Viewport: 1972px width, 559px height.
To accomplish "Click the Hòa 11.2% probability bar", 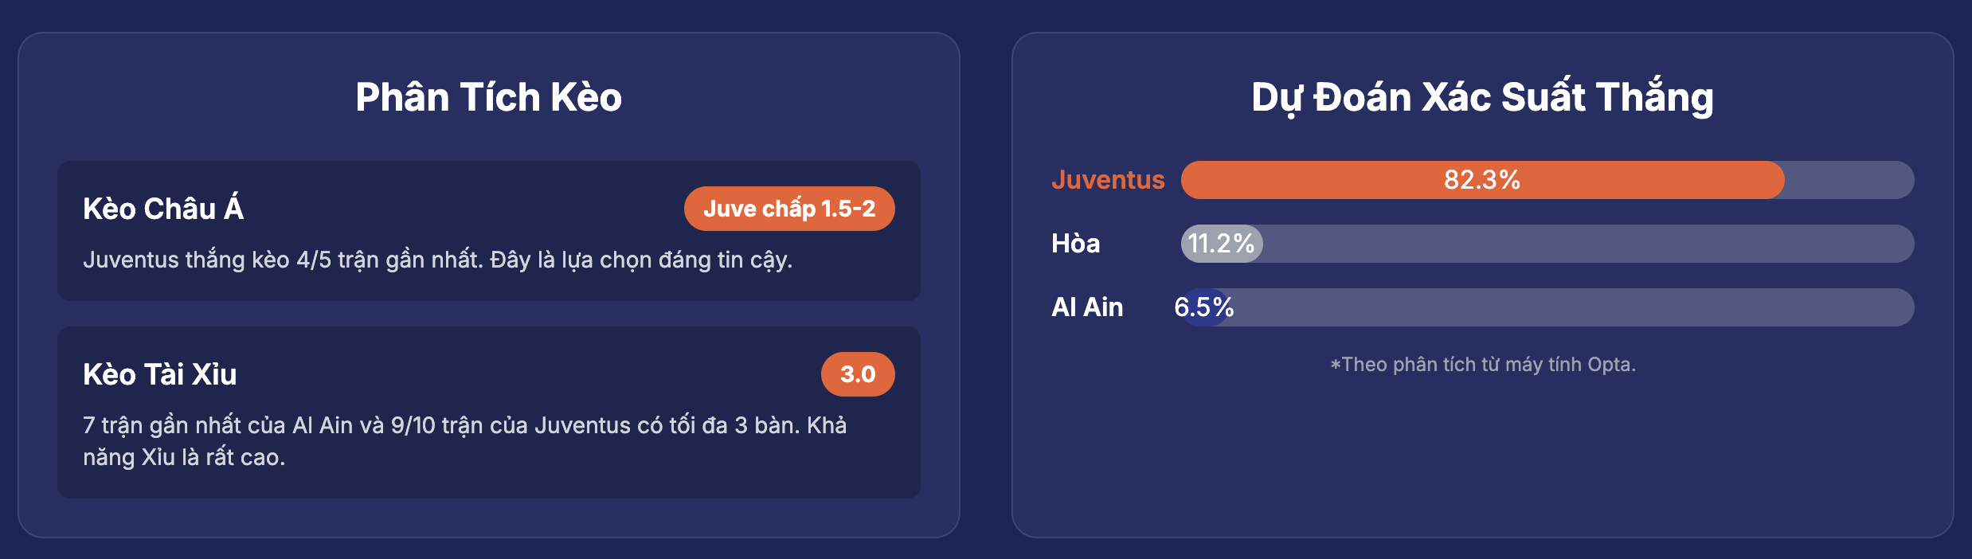I will pos(1547,244).
